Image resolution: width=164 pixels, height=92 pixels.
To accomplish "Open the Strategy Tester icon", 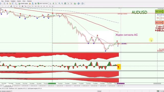I will click(x=16, y=3).
